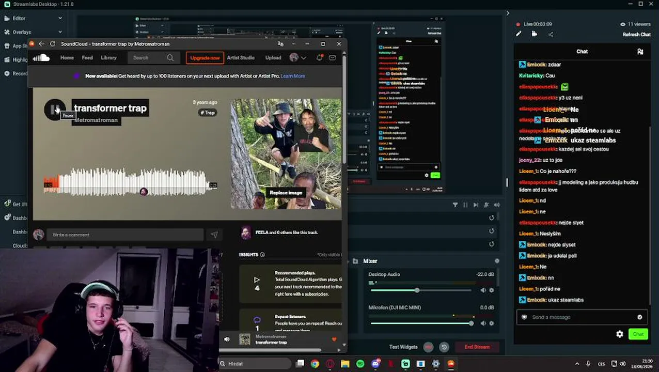
Task: Send comment with the paper plane icon
Action: 214,235
